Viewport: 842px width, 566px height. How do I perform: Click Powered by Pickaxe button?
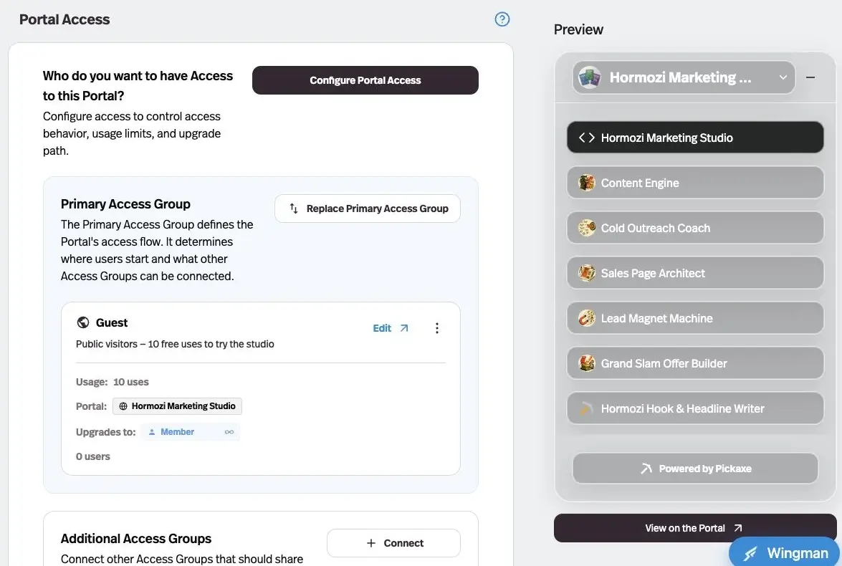tap(695, 469)
